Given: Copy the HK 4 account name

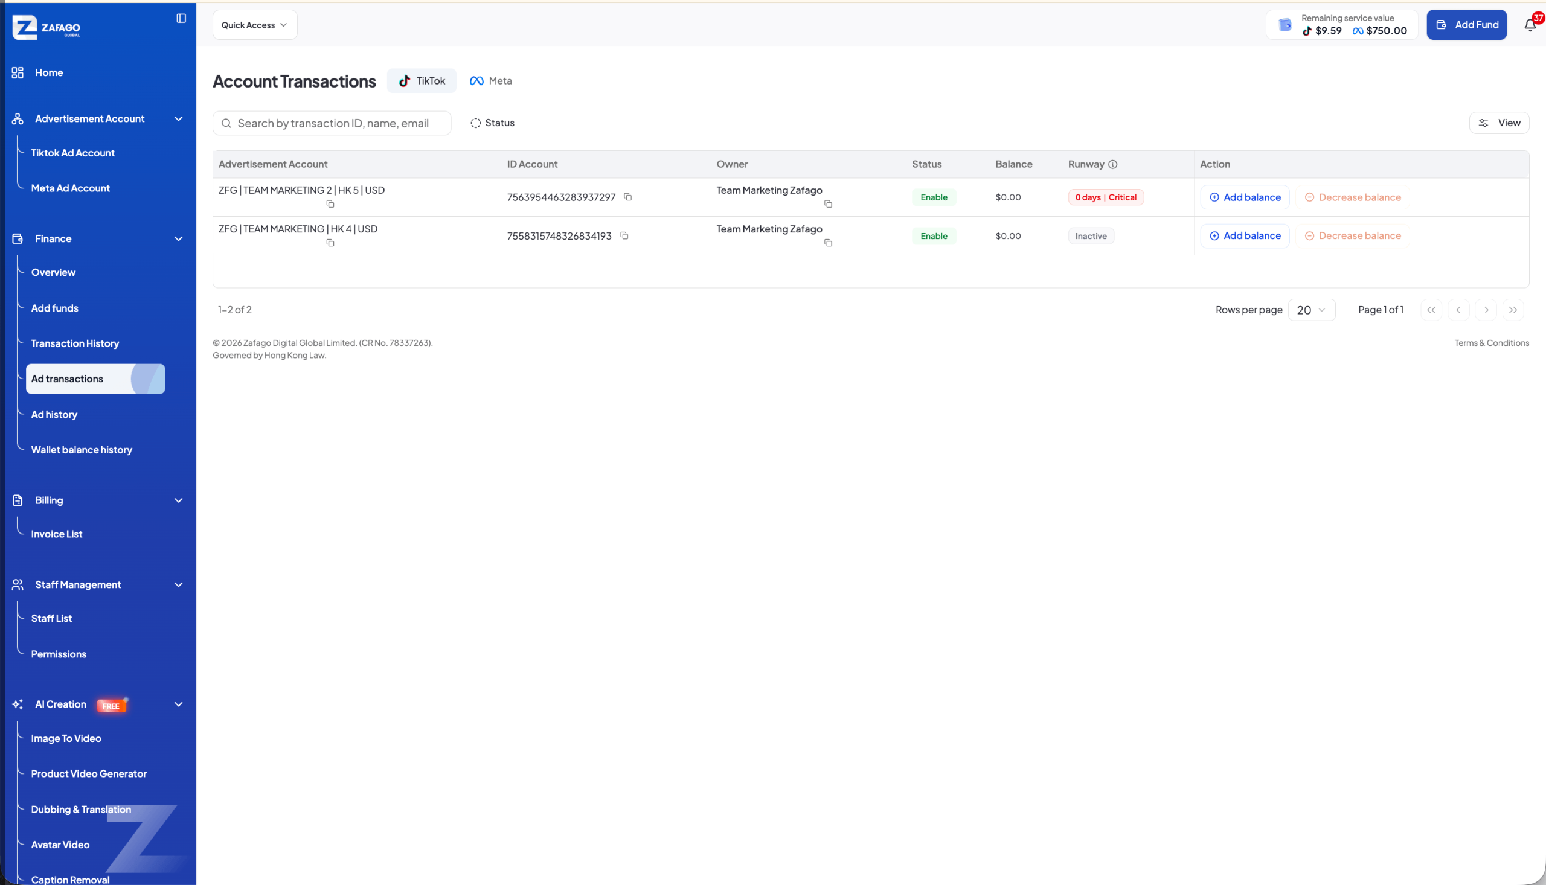Looking at the screenshot, I should point(330,243).
